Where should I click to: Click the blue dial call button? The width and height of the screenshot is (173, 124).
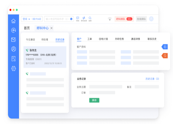point(71,19)
